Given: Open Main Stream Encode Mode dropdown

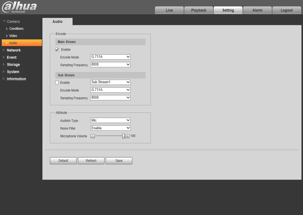Looking at the screenshot, I should [x=110, y=57].
